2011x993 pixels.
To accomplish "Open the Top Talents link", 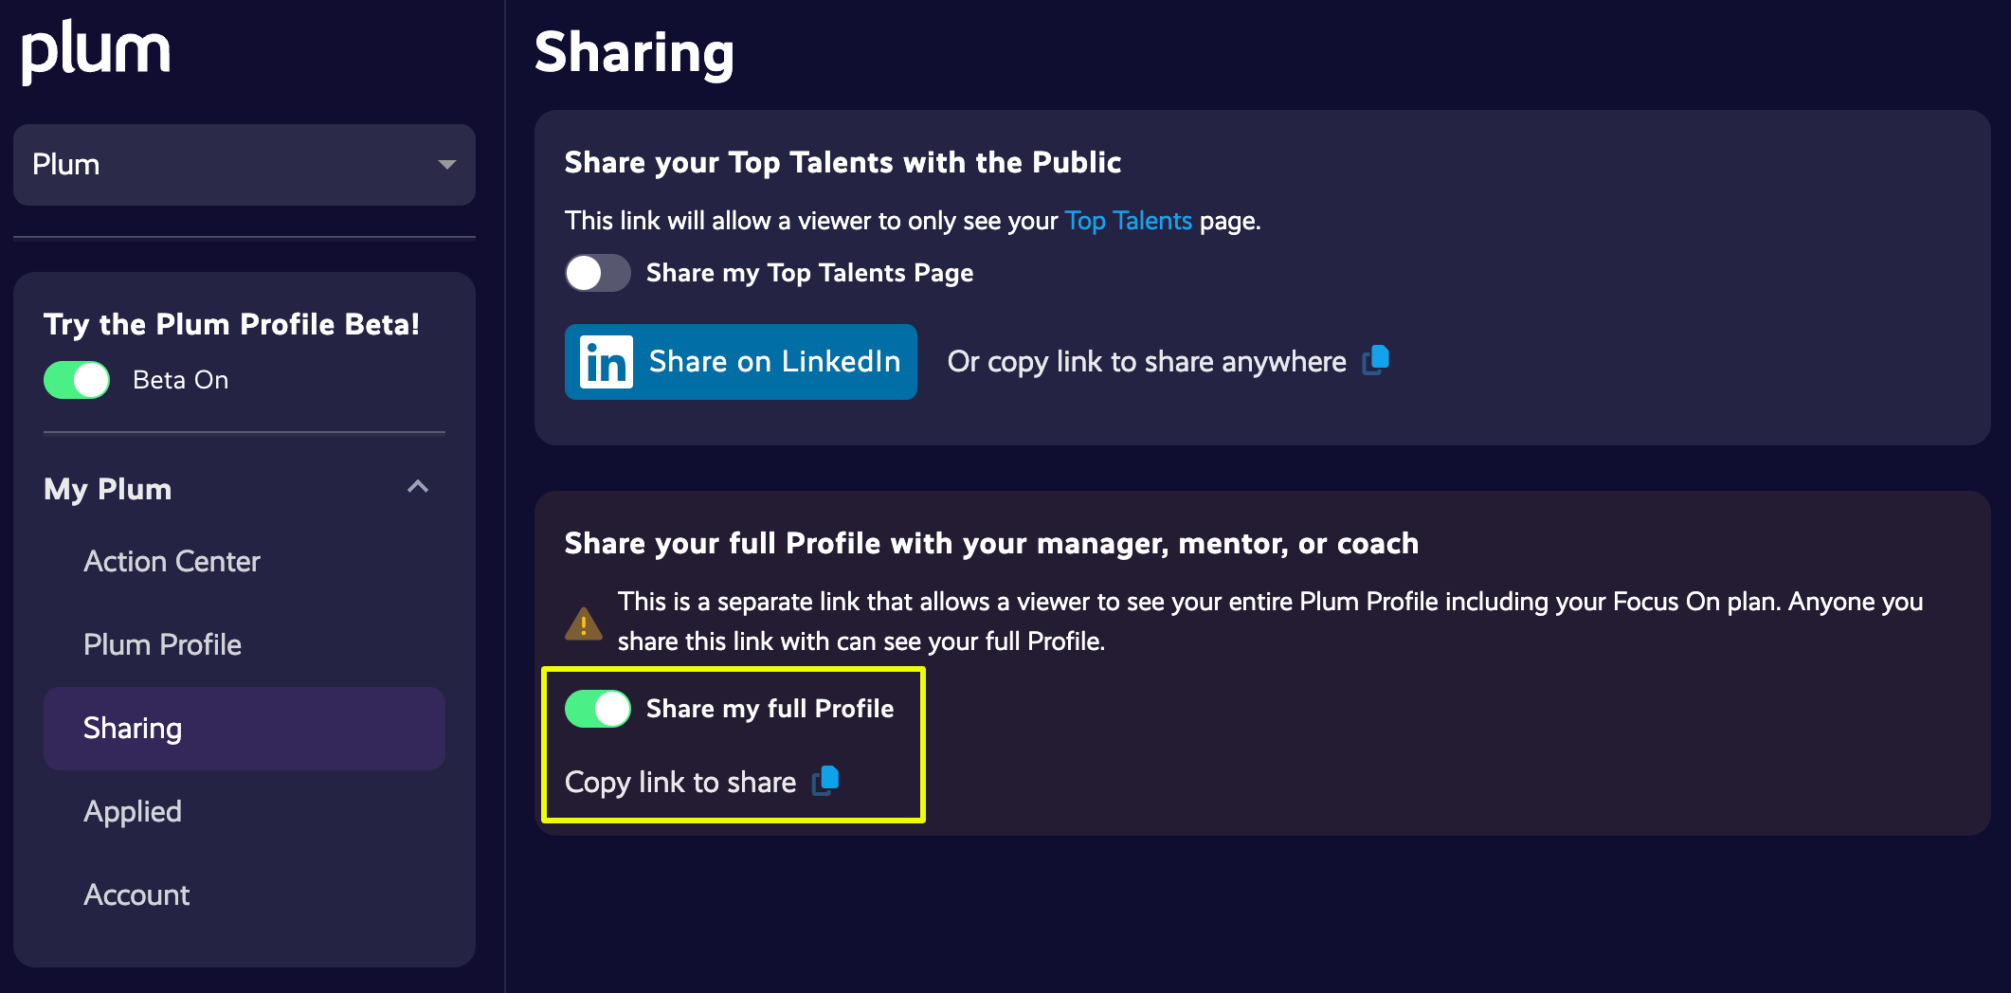I will click(1128, 220).
